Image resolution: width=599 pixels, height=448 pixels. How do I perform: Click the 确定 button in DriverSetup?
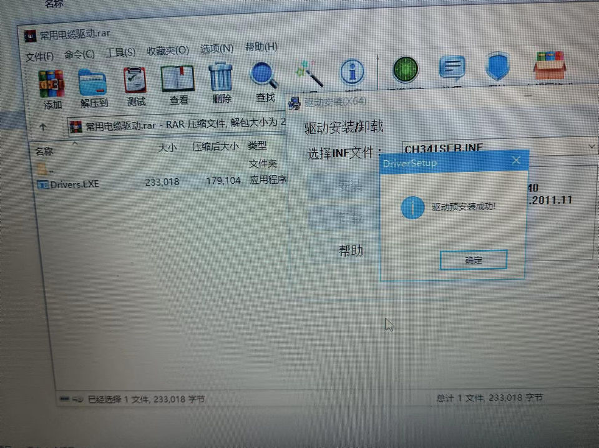[474, 260]
